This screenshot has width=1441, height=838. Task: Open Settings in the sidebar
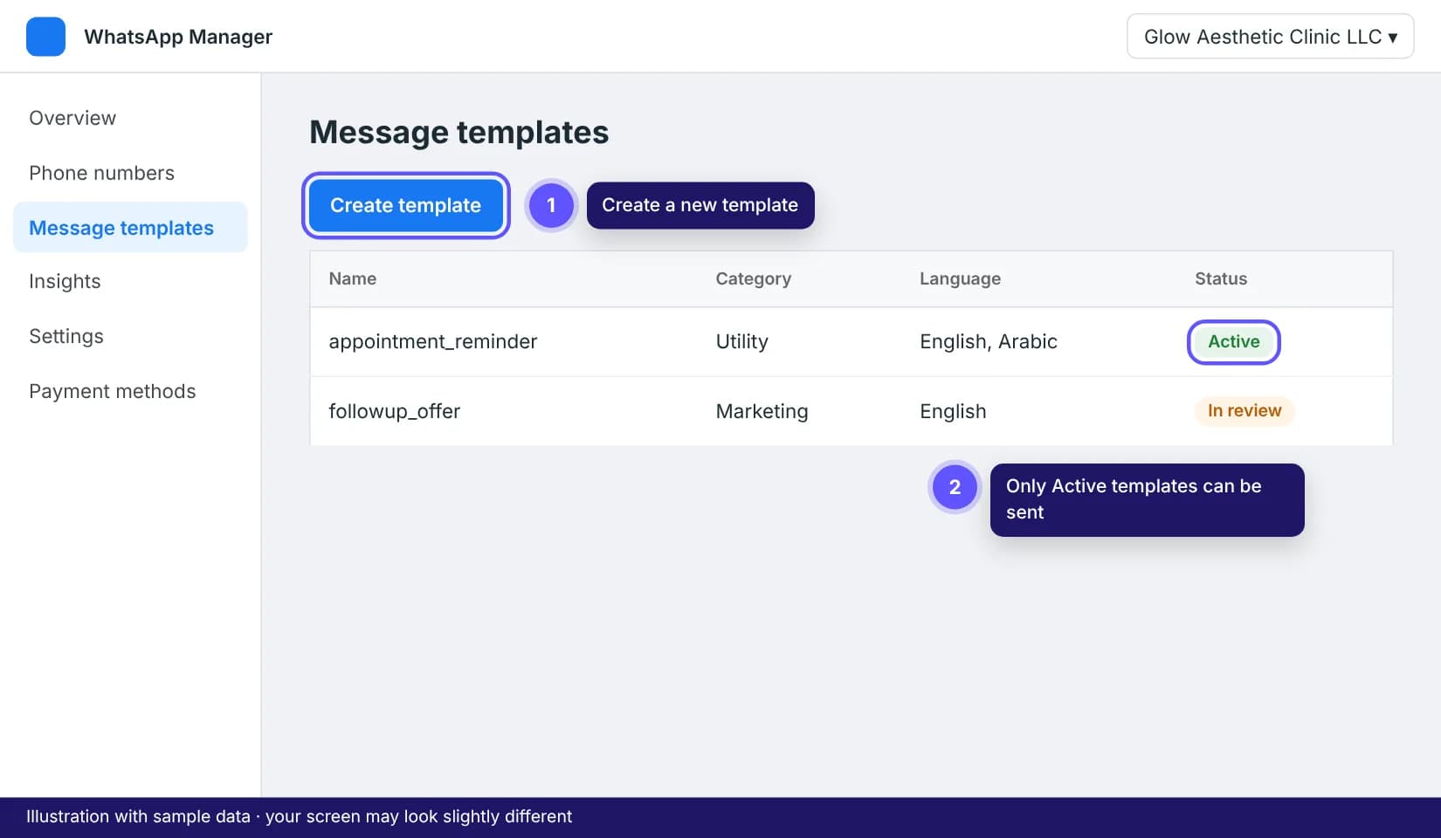pyautogui.click(x=66, y=336)
